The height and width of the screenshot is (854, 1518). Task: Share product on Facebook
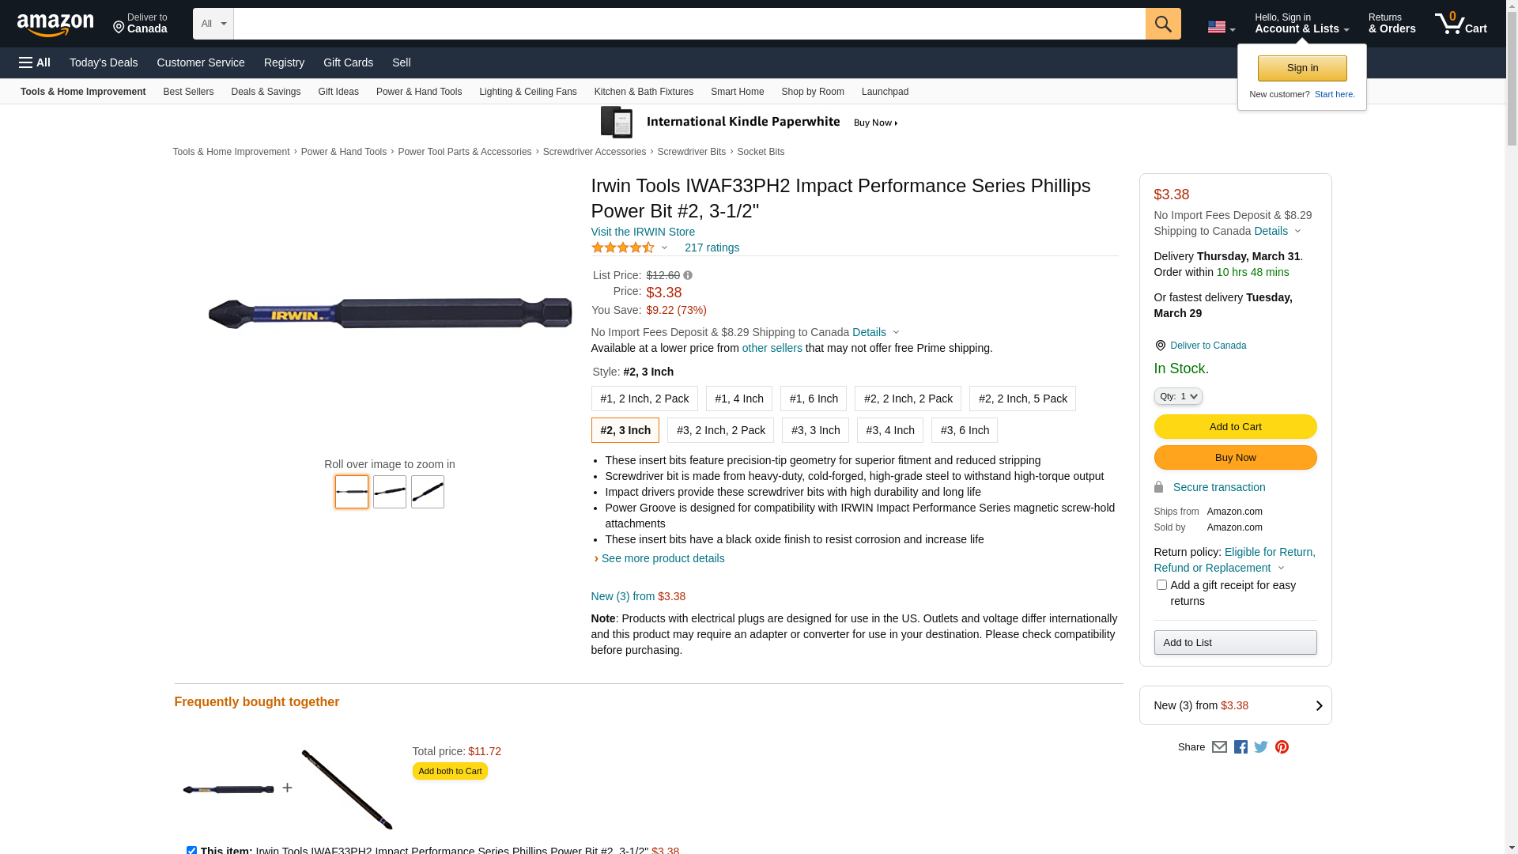(1240, 747)
